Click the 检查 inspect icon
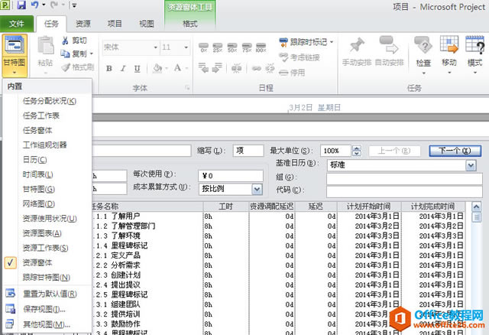The image size is (489, 335). click(x=423, y=45)
